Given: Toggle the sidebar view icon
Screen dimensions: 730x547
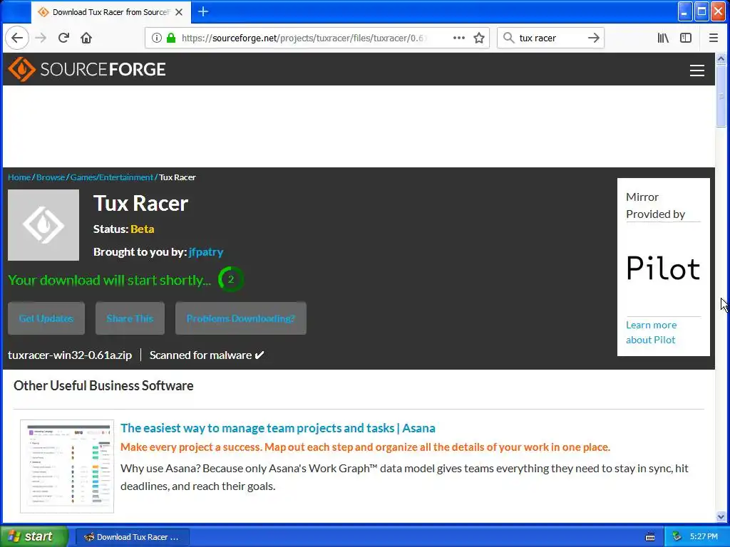Looking at the screenshot, I should click(686, 38).
